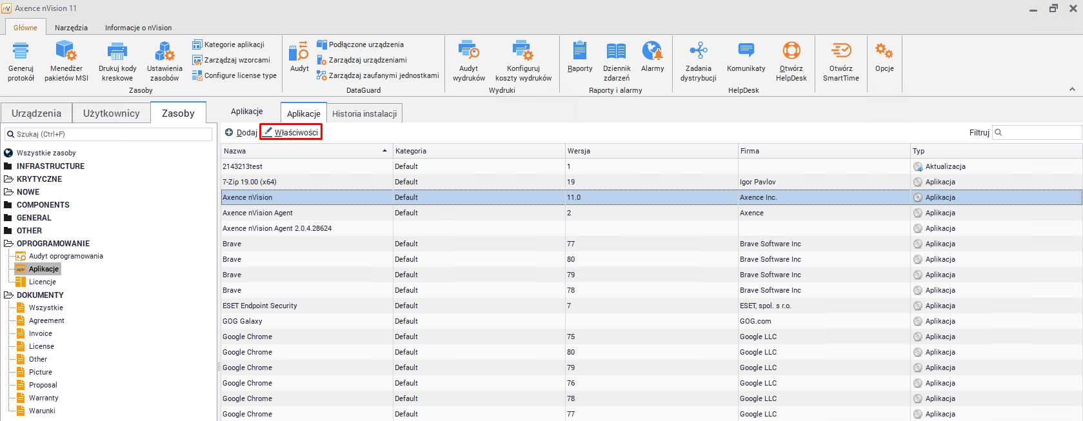Open Zadania dystrybucji

click(x=698, y=52)
